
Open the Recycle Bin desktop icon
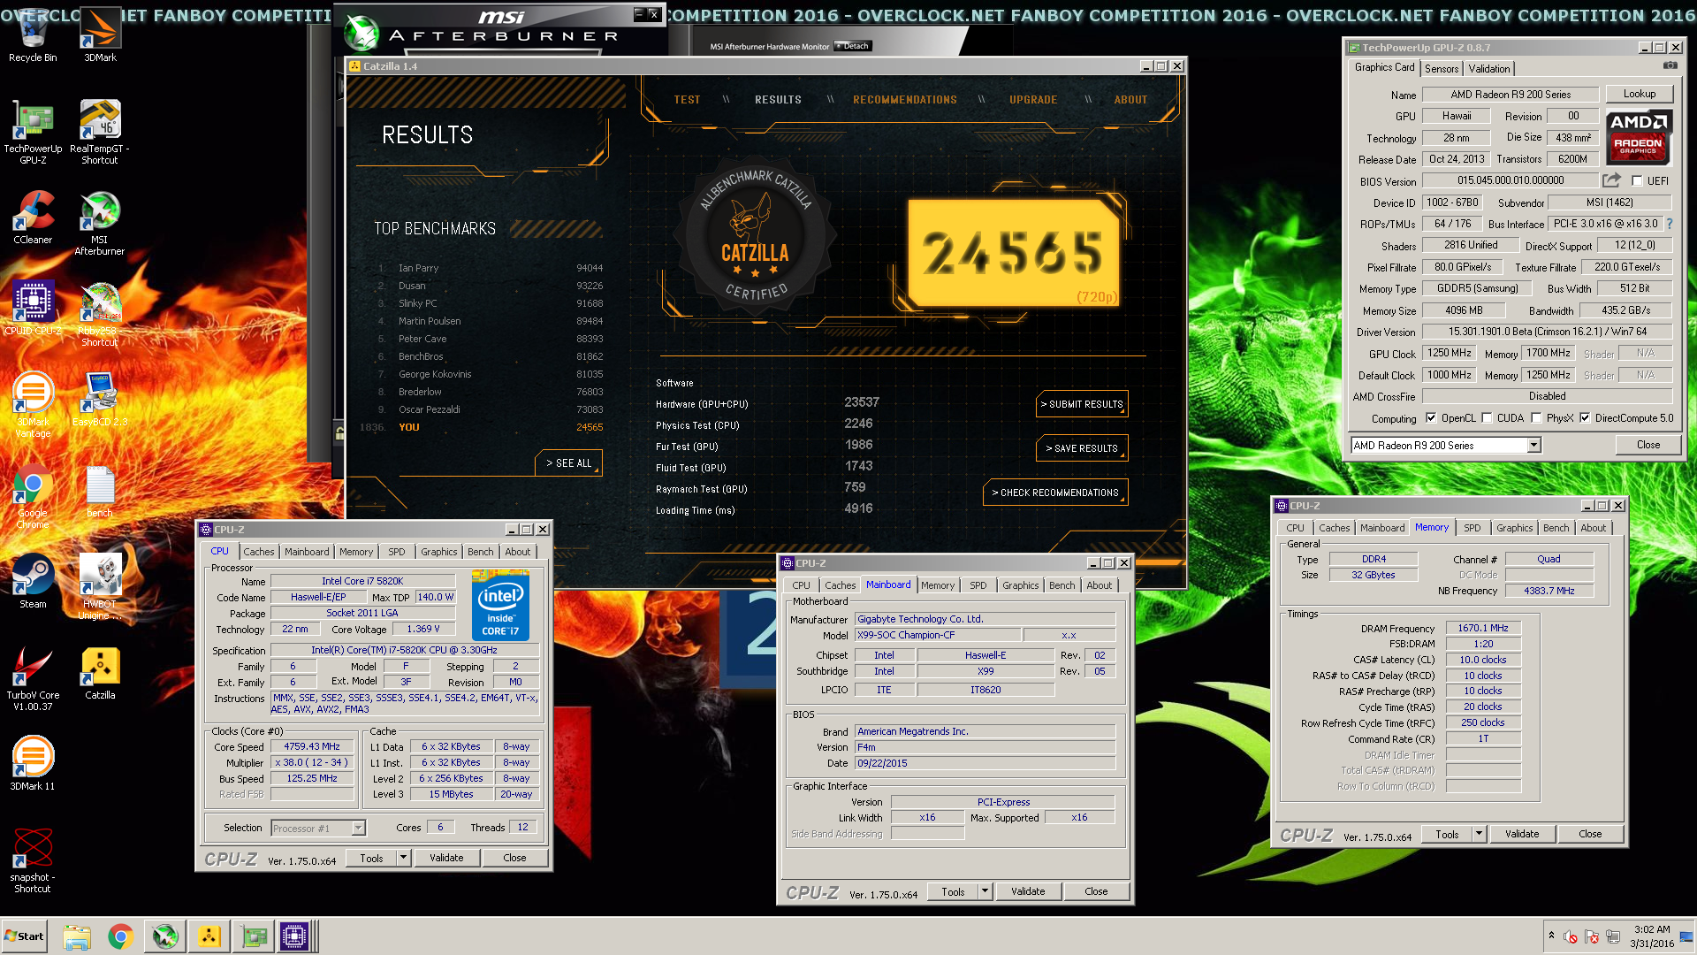[33, 35]
